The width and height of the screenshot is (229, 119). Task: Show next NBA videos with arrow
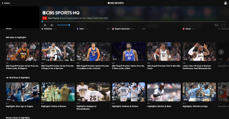(221, 52)
